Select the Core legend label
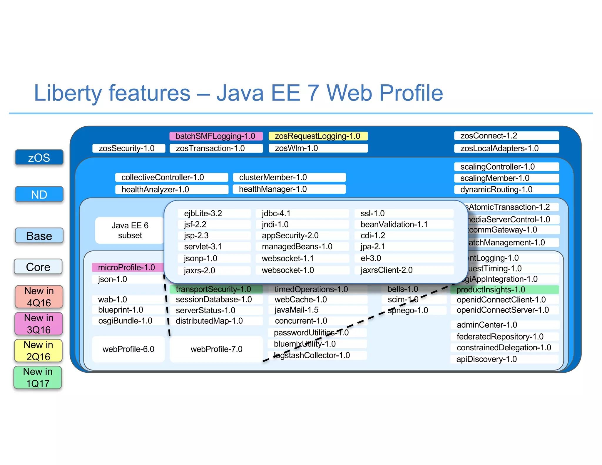 [38, 267]
